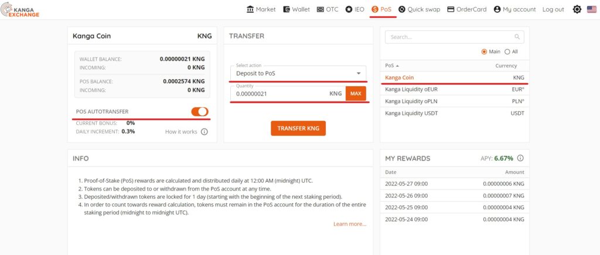Go to the OTC page

tap(328, 9)
